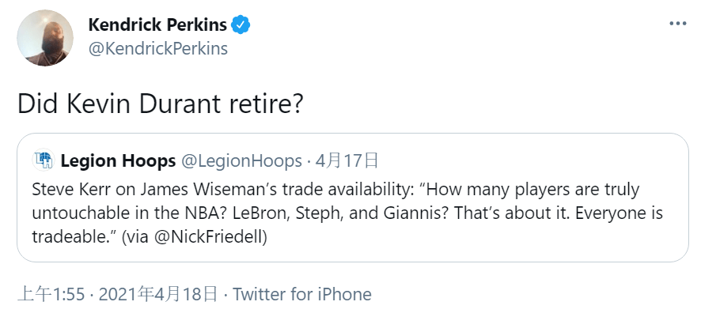The height and width of the screenshot is (313, 701).
Task: Open Kendrick Perkins profile avatar
Action: click(45, 37)
